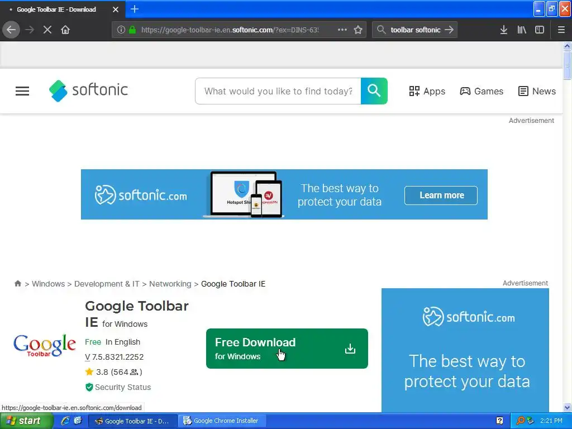This screenshot has height=429, width=572.
Task: Click the go arrow in the search bar
Action: click(x=449, y=30)
